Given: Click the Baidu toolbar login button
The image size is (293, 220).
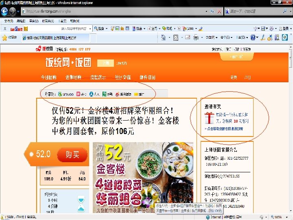Looking at the screenshot, I should click(284, 29).
